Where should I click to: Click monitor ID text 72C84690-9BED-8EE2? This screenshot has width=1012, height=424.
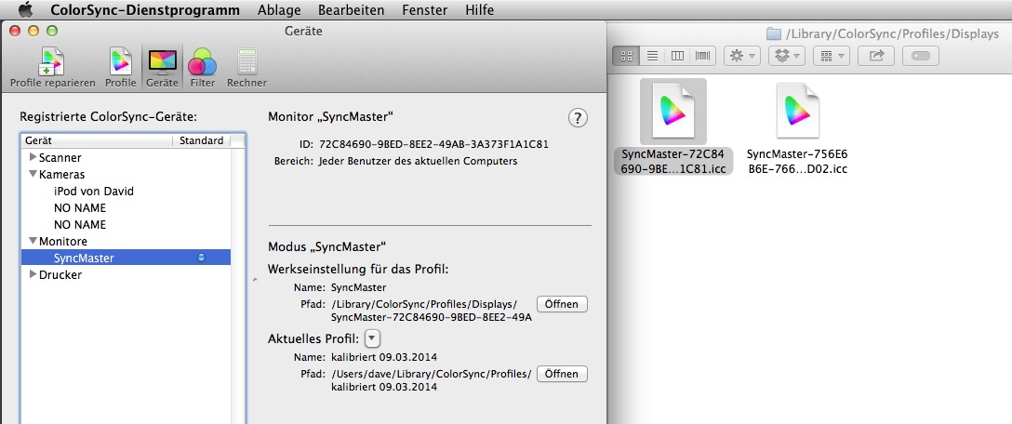(x=434, y=144)
